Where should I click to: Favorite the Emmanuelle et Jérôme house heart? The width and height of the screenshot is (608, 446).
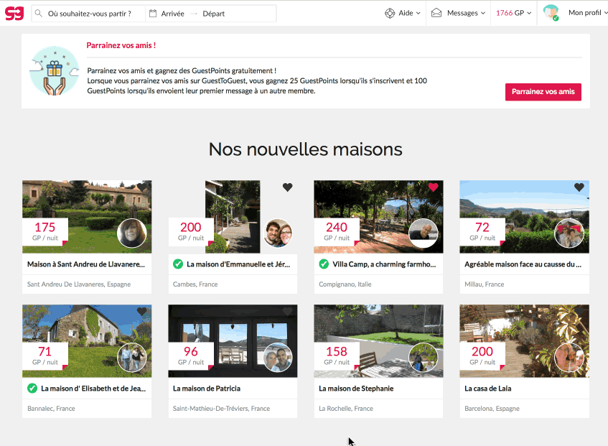coord(287,187)
